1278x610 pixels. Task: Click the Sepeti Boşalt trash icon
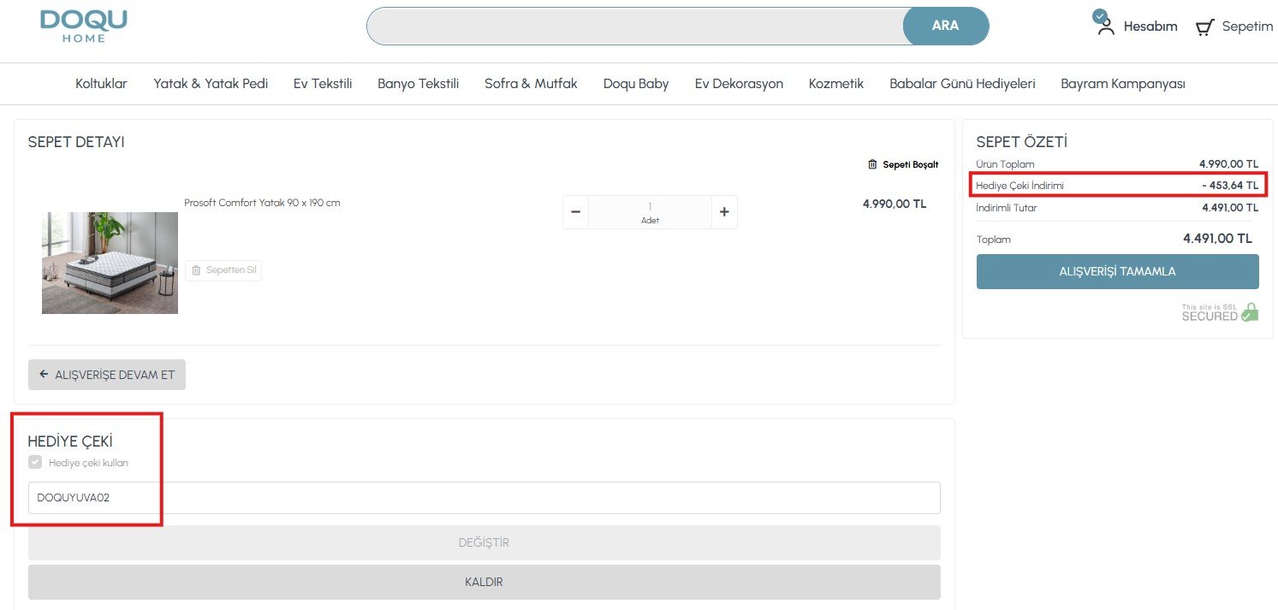(872, 164)
